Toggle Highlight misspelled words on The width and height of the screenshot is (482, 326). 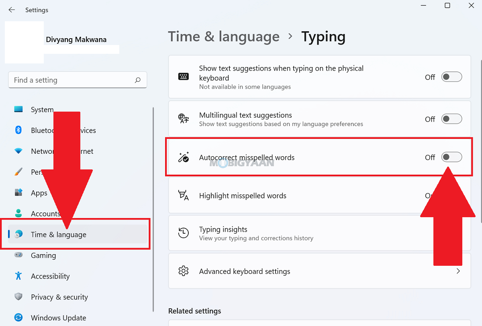(x=451, y=196)
